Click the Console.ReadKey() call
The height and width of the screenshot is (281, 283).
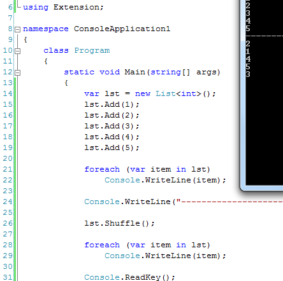129,277
